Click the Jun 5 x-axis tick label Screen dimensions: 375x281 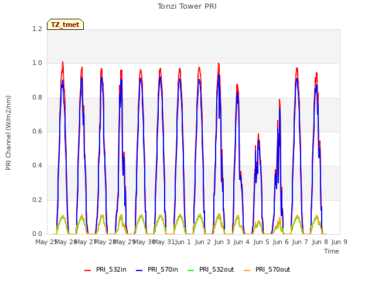coord(261,242)
